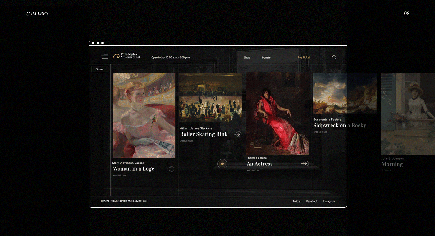Screen dimensions: 435x236
Task: Click the '© 2021 PHILADELPHIA MUSEUM OF ART' footer text
Action: pos(124,201)
